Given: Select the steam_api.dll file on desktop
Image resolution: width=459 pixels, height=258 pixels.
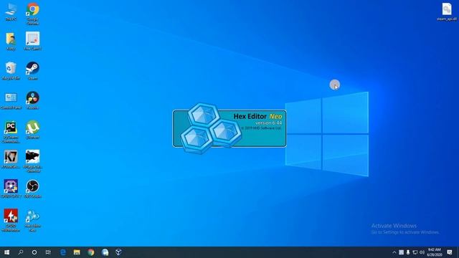Looking at the screenshot, I should pyautogui.click(x=447, y=11).
